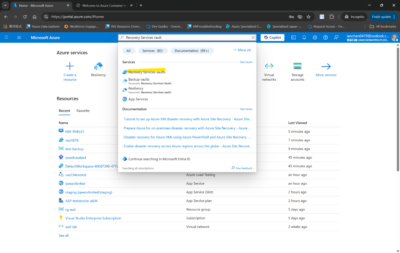
Task: Open the Virtual networks service icon
Action: pos(269,66)
